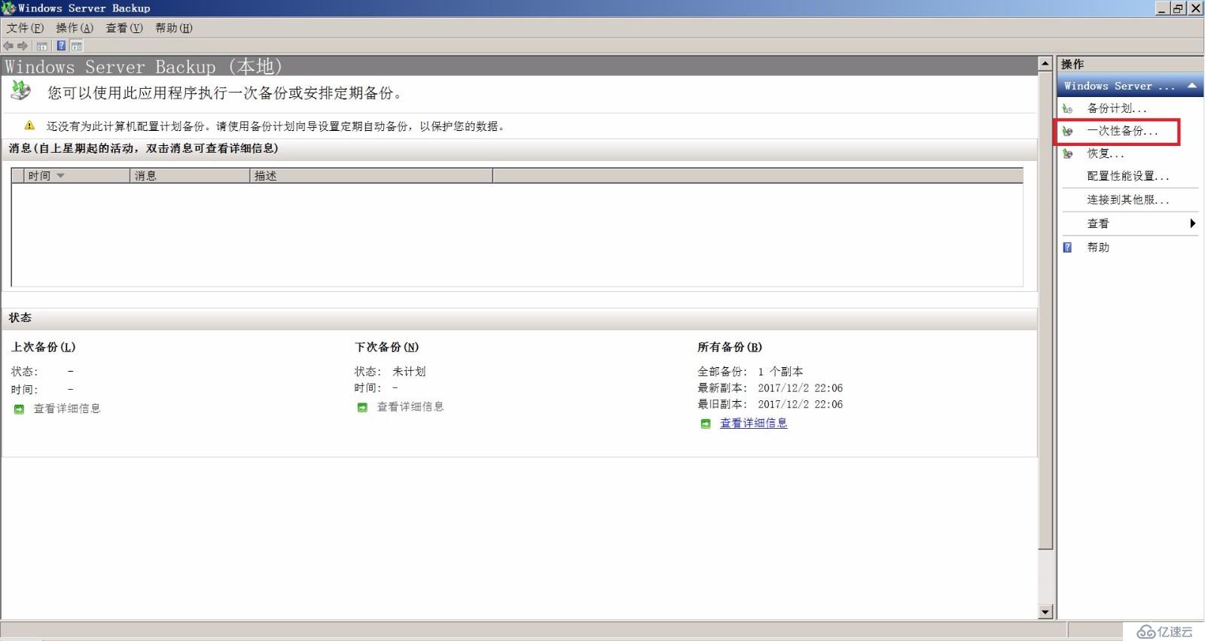This screenshot has width=1205, height=641.
Task: Toggle the console tree pane toolbar icon
Action: (42, 46)
